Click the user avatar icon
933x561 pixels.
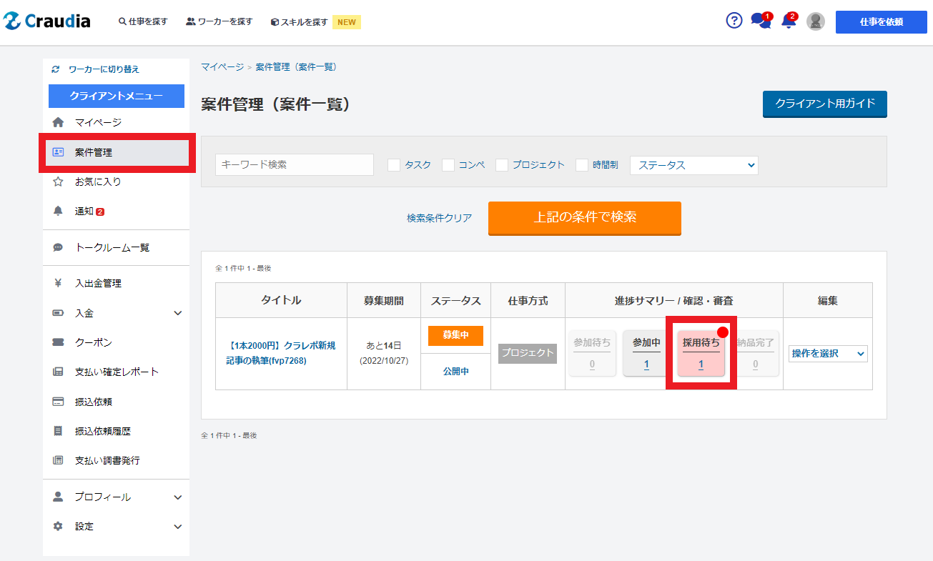click(816, 21)
